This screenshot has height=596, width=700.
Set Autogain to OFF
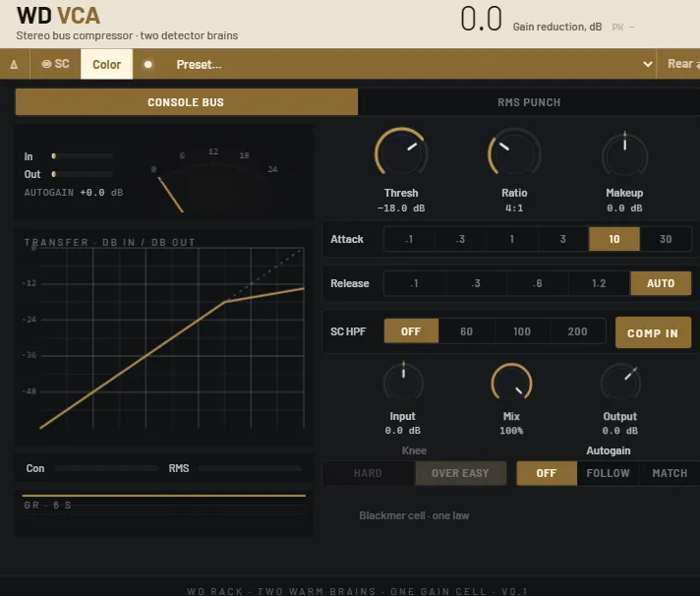pyautogui.click(x=547, y=473)
